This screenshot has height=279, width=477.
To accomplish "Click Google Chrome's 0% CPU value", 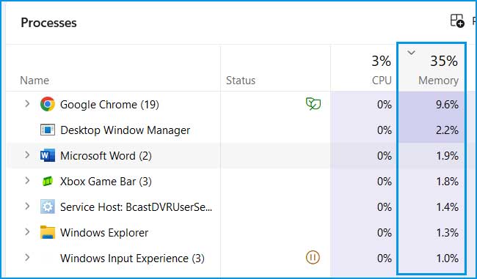I will tap(385, 105).
